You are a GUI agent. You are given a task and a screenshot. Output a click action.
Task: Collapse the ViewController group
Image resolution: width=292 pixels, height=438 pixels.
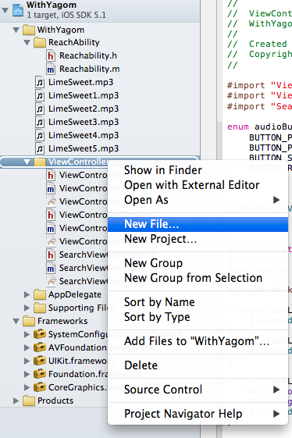27,162
